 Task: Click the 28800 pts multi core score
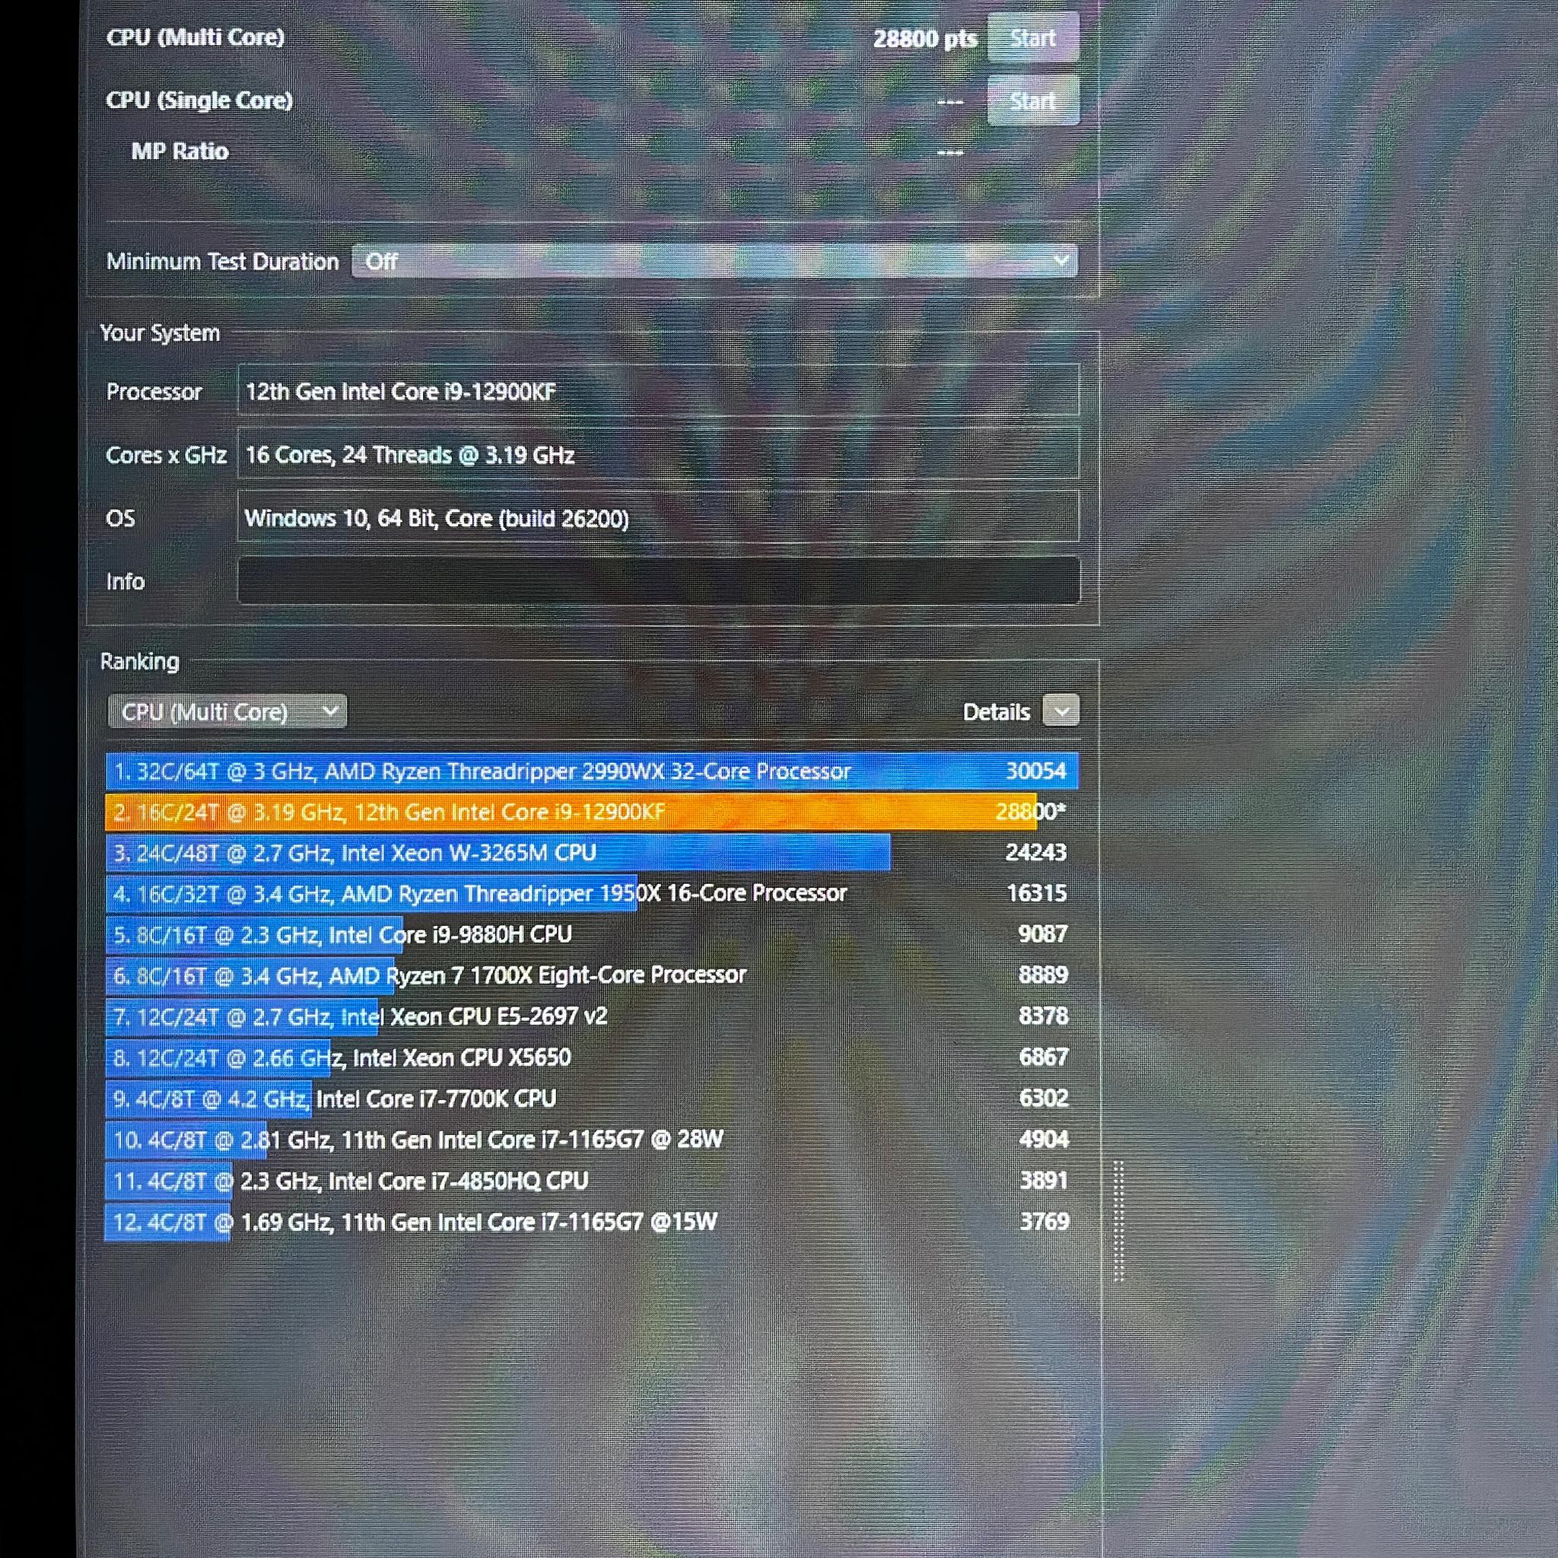(925, 39)
